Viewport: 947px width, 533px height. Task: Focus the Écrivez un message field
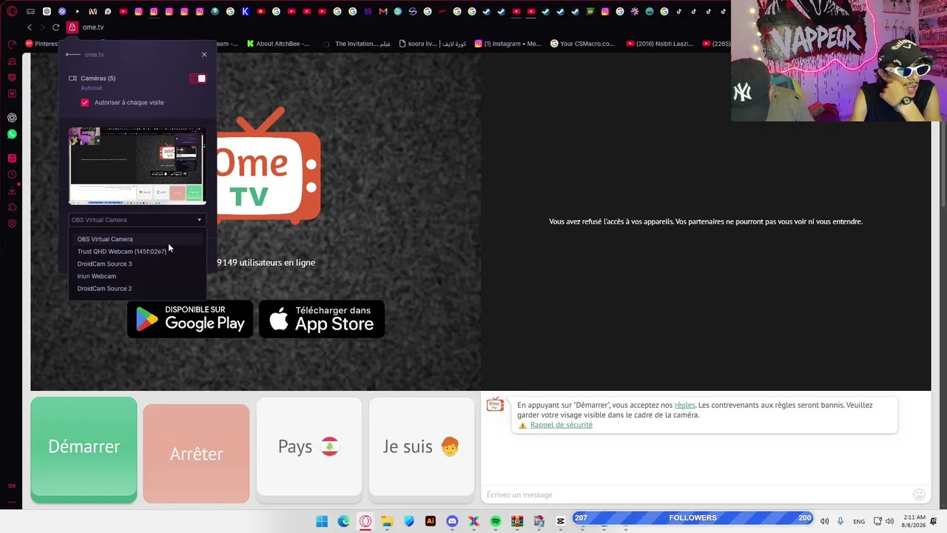point(695,495)
